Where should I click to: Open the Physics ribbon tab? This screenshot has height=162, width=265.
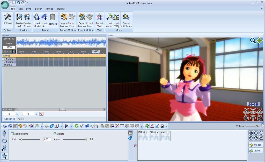[x=49, y=9]
